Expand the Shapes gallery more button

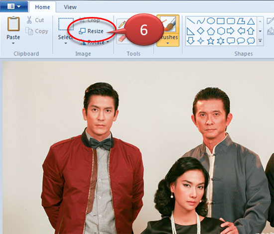point(260,40)
